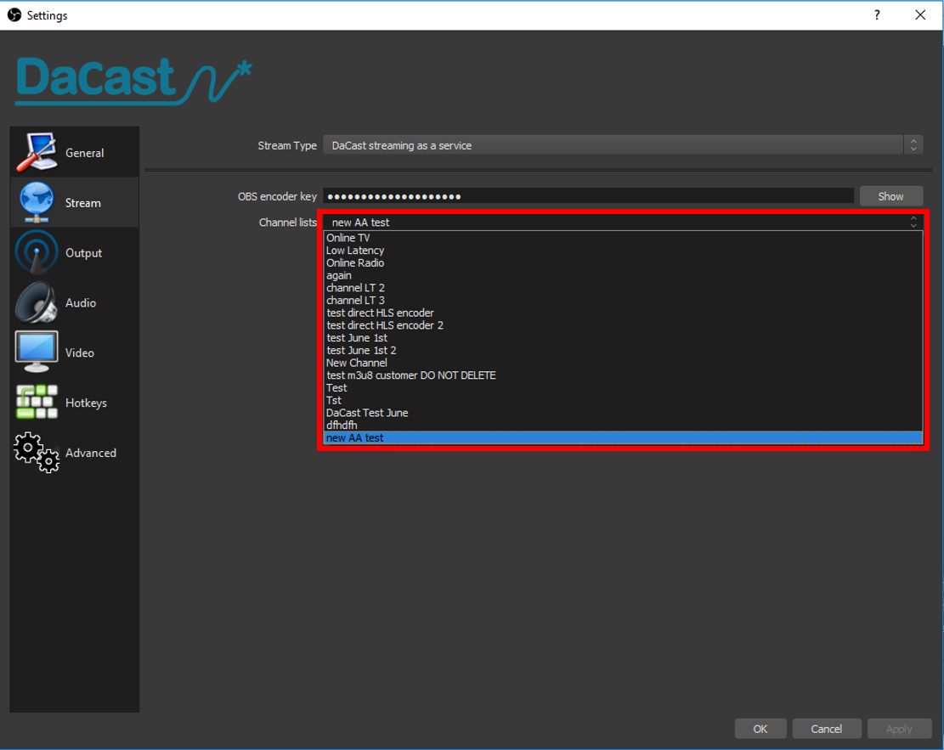944x750 pixels.
Task: Select 'test m3u8 customer DO NOT DELETE'
Action: [x=623, y=375]
